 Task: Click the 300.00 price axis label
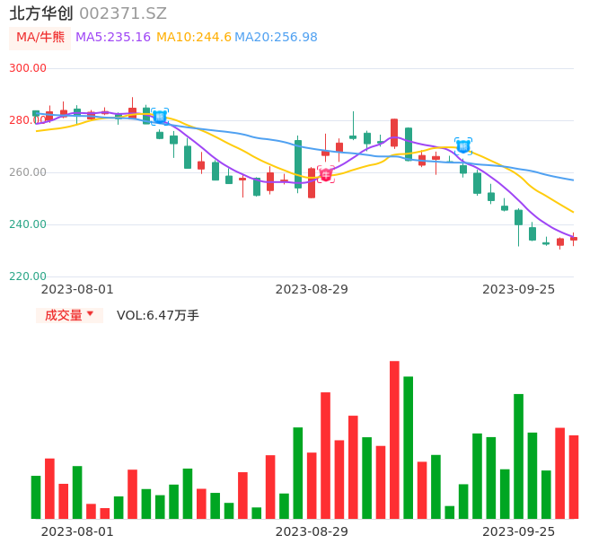28,68
